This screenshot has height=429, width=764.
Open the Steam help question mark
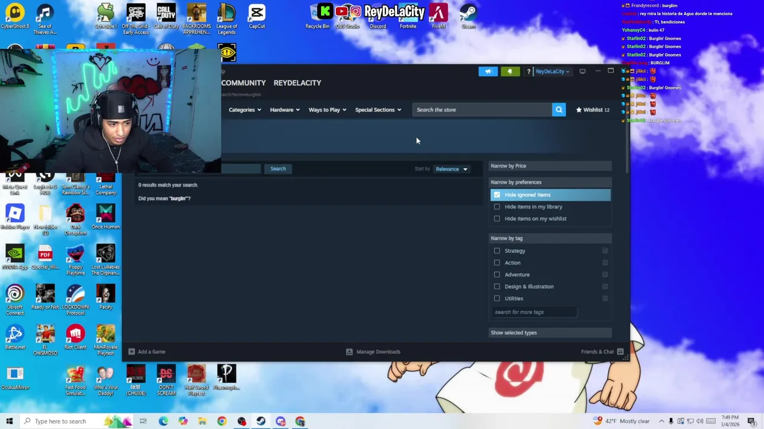(528, 71)
